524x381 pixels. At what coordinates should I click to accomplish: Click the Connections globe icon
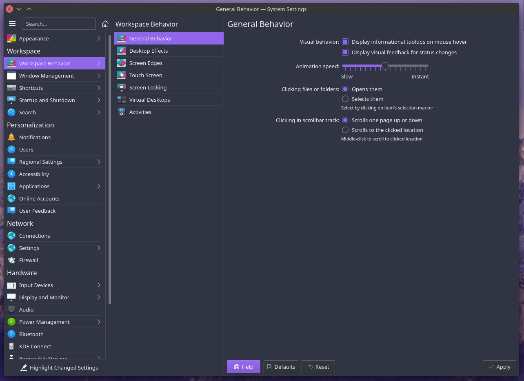(11, 236)
